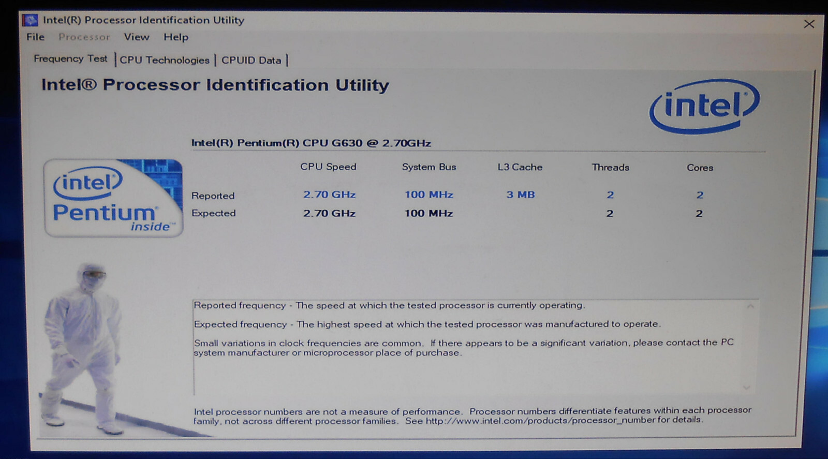
Task: Click the 3 MB L3 cache value
Action: click(521, 195)
